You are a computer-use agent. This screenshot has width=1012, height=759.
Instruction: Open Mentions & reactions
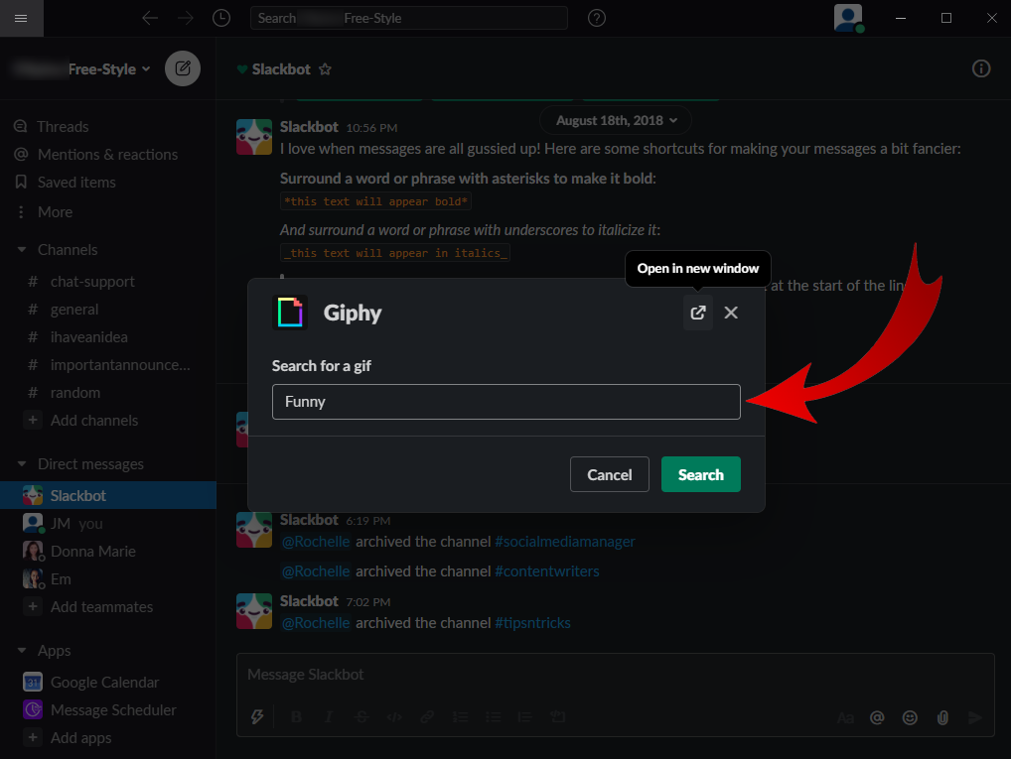(x=107, y=154)
